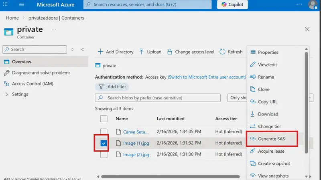Open more options next to private title
Image resolution: width=321 pixels, height=180 pixels.
pos(54,29)
